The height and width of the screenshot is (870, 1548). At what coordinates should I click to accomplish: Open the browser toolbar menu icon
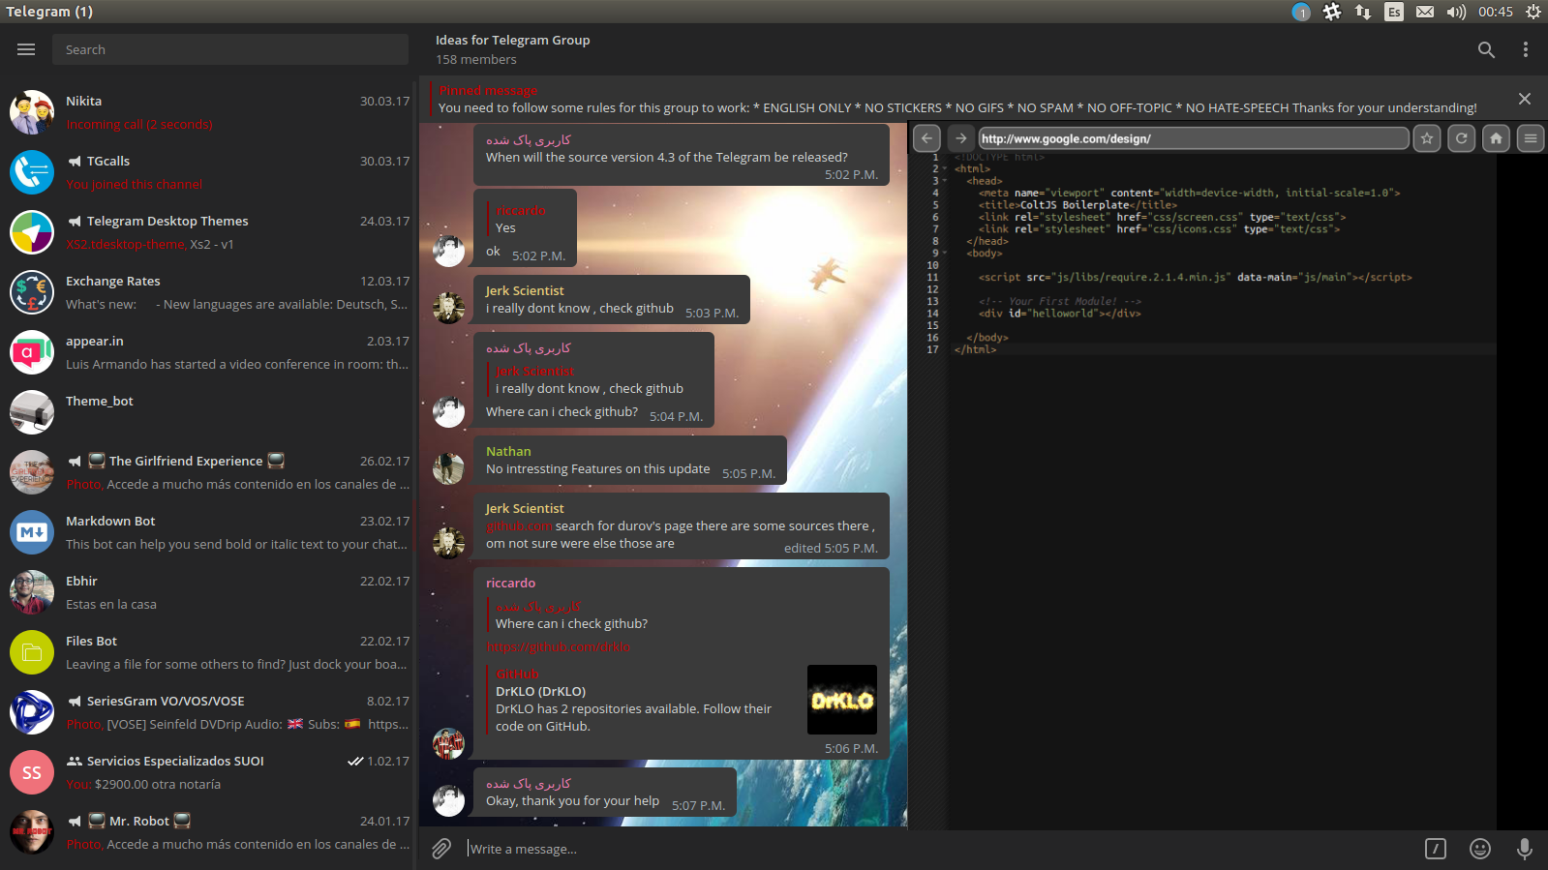point(1531,138)
